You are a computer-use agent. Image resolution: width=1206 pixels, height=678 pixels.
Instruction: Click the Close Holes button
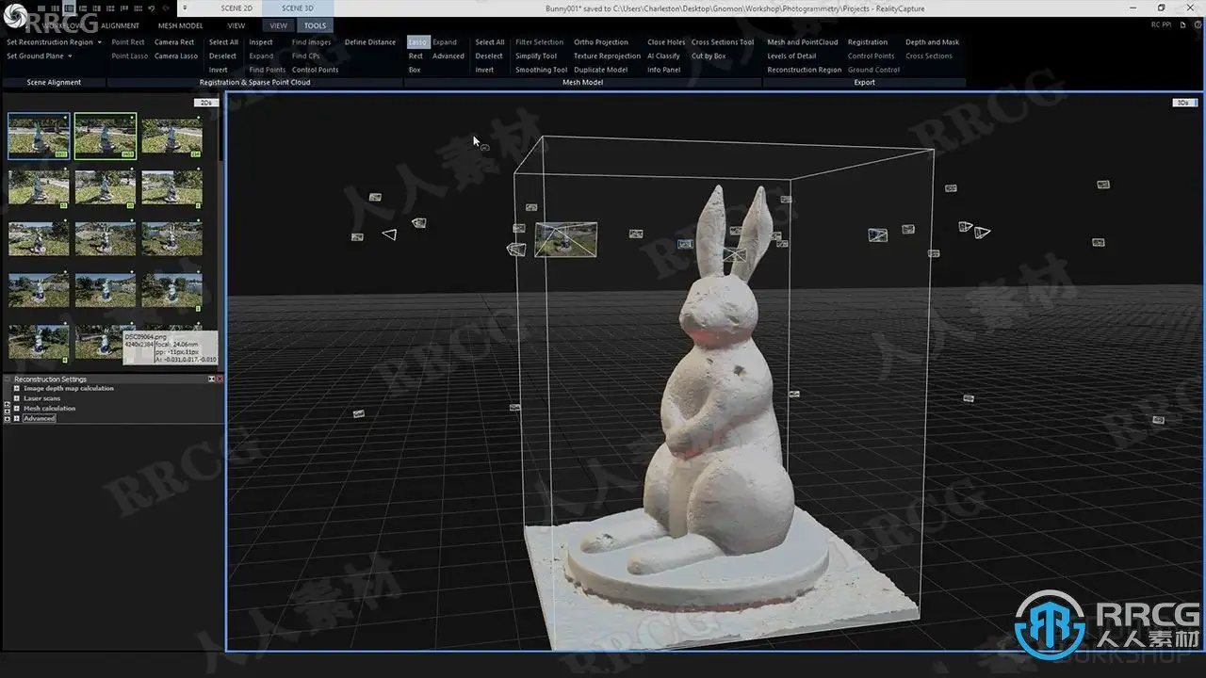[665, 42]
